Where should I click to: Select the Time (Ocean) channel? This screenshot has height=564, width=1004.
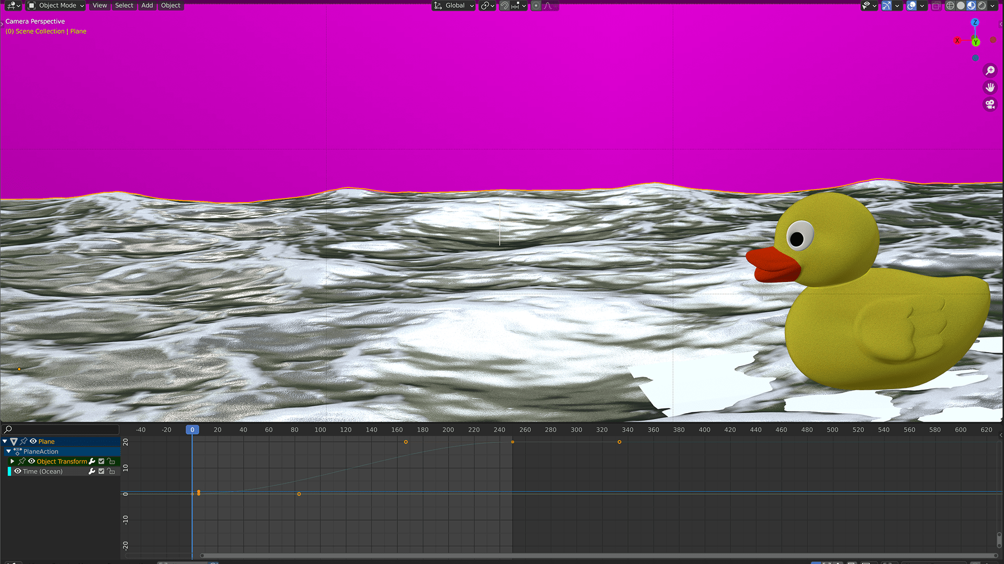(42, 471)
